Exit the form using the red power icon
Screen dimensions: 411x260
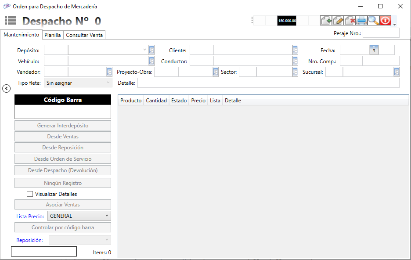pyautogui.click(x=385, y=21)
